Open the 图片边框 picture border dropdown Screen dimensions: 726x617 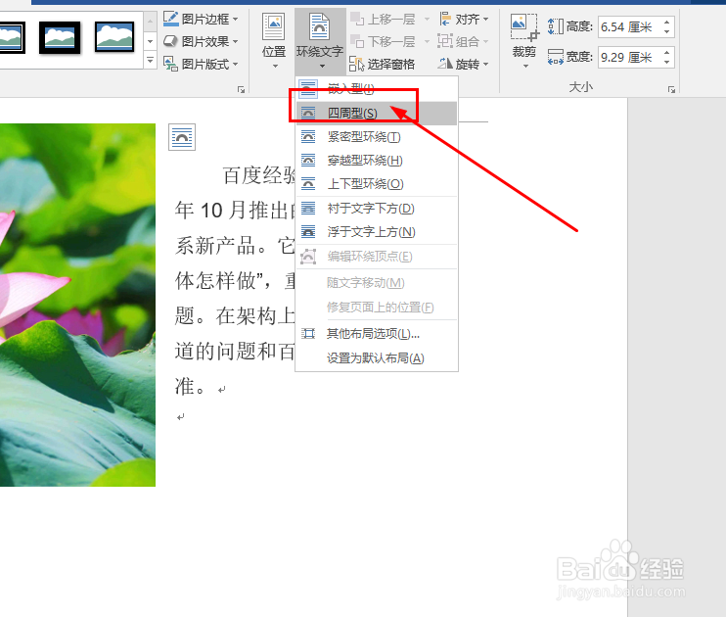click(201, 19)
